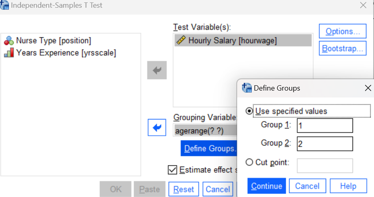Select the Cut point radio option
Screen dimensions: 374x197
249,162
